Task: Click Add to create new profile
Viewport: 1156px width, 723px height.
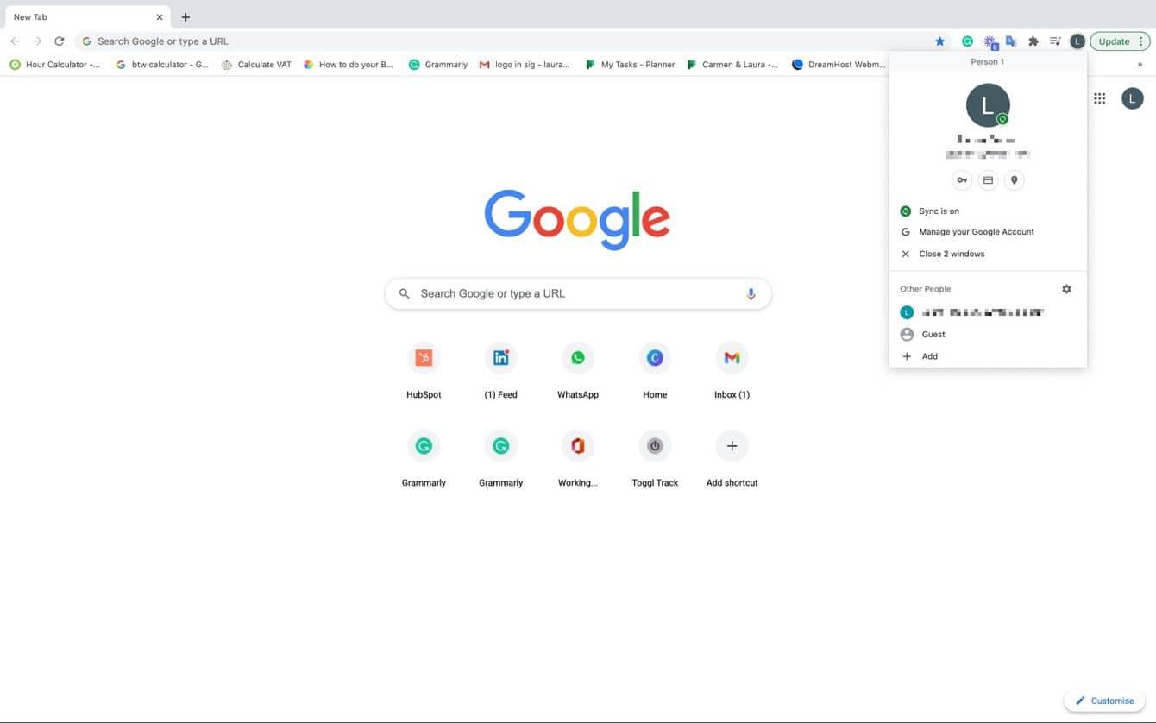Action: pos(988,356)
